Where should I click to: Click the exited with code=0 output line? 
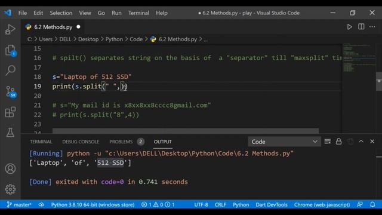[x=109, y=182]
